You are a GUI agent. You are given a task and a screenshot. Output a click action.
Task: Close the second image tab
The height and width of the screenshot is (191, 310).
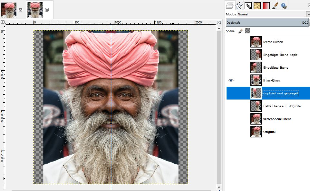[x=47, y=10]
